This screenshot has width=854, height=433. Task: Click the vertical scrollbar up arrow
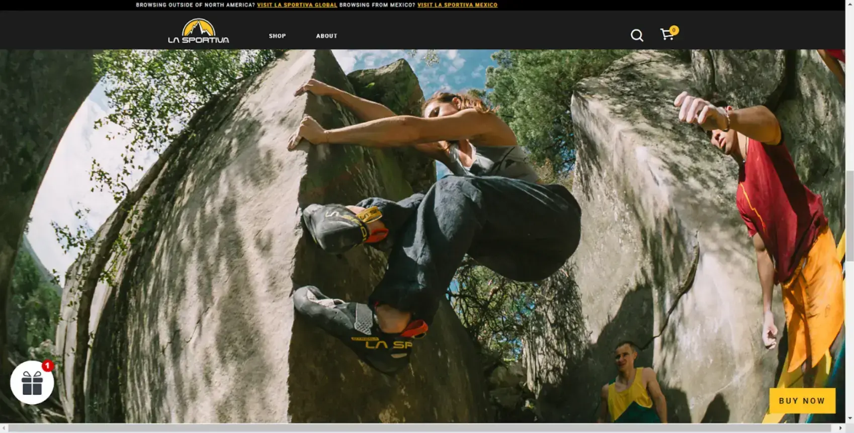point(849,4)
